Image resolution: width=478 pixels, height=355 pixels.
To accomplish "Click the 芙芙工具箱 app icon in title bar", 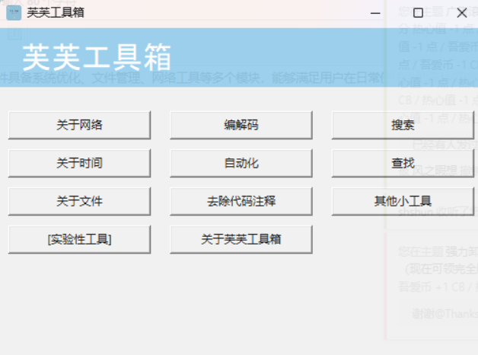I will click(14, 13).
